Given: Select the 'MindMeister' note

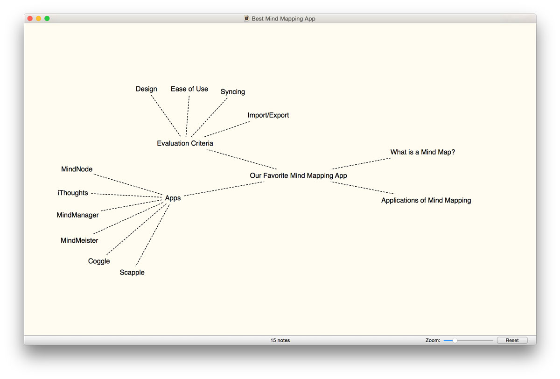Looking at the screenshot, I should pos(79,241).
